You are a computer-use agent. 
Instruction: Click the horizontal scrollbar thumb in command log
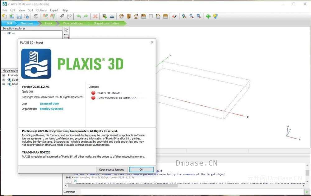click(123, 185)
